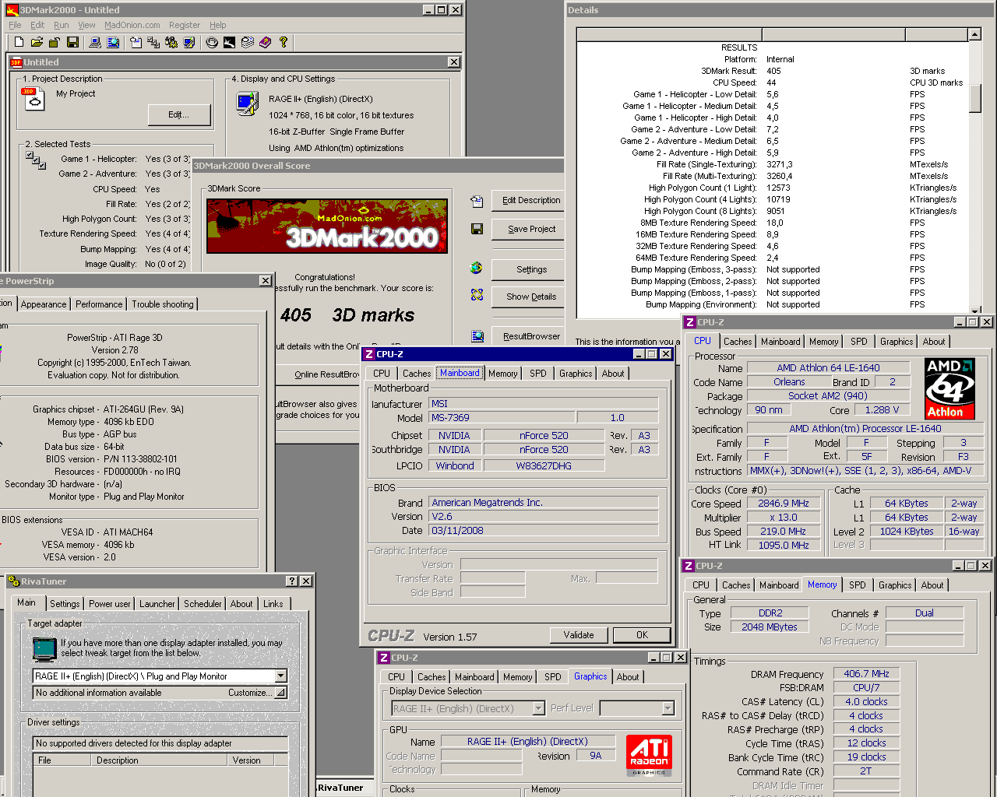Click the Validate button in CPU-Z

coord(579,635)
